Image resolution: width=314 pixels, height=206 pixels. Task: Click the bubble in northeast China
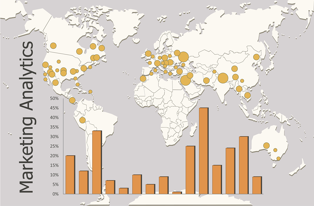point(256,57)
